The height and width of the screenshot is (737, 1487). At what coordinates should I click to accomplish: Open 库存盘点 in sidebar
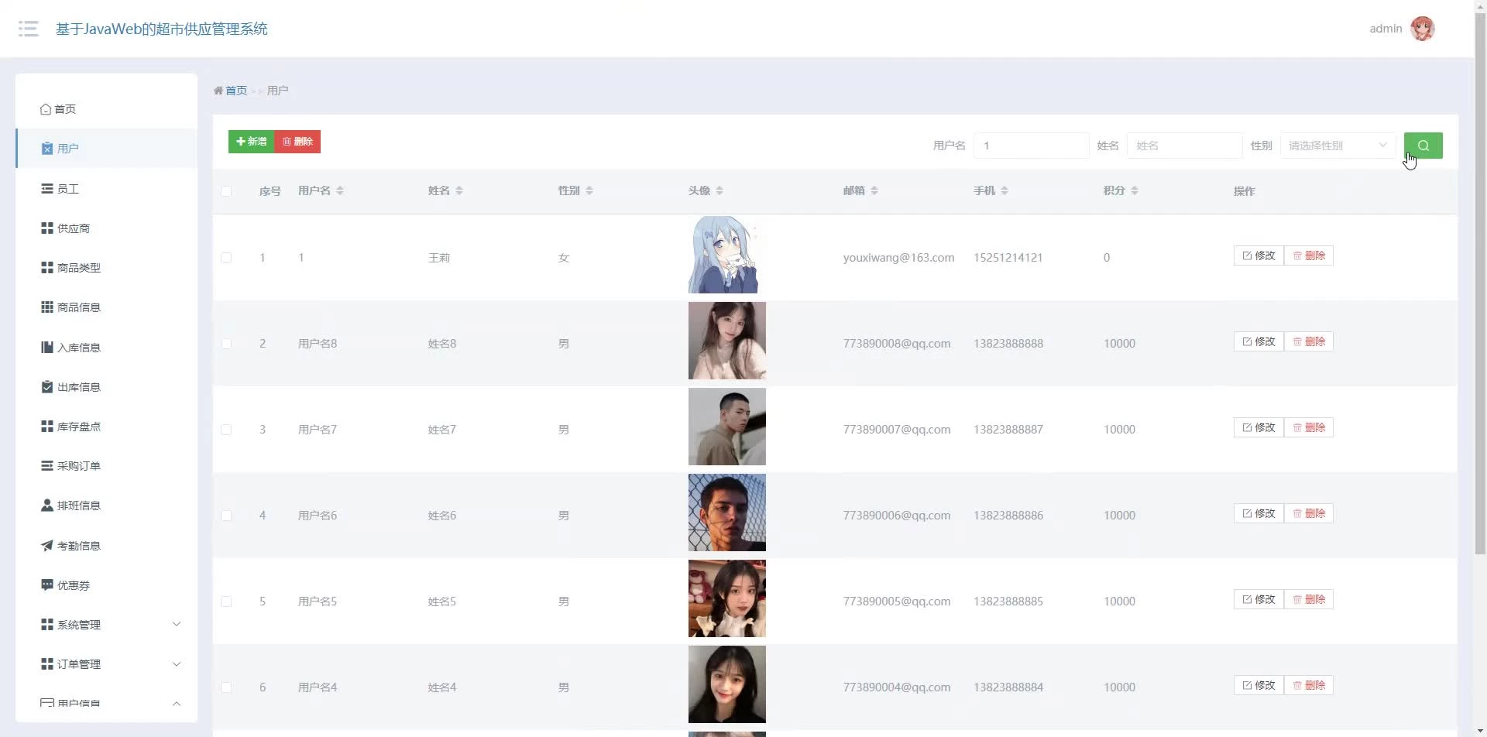(x=106, y=427)
